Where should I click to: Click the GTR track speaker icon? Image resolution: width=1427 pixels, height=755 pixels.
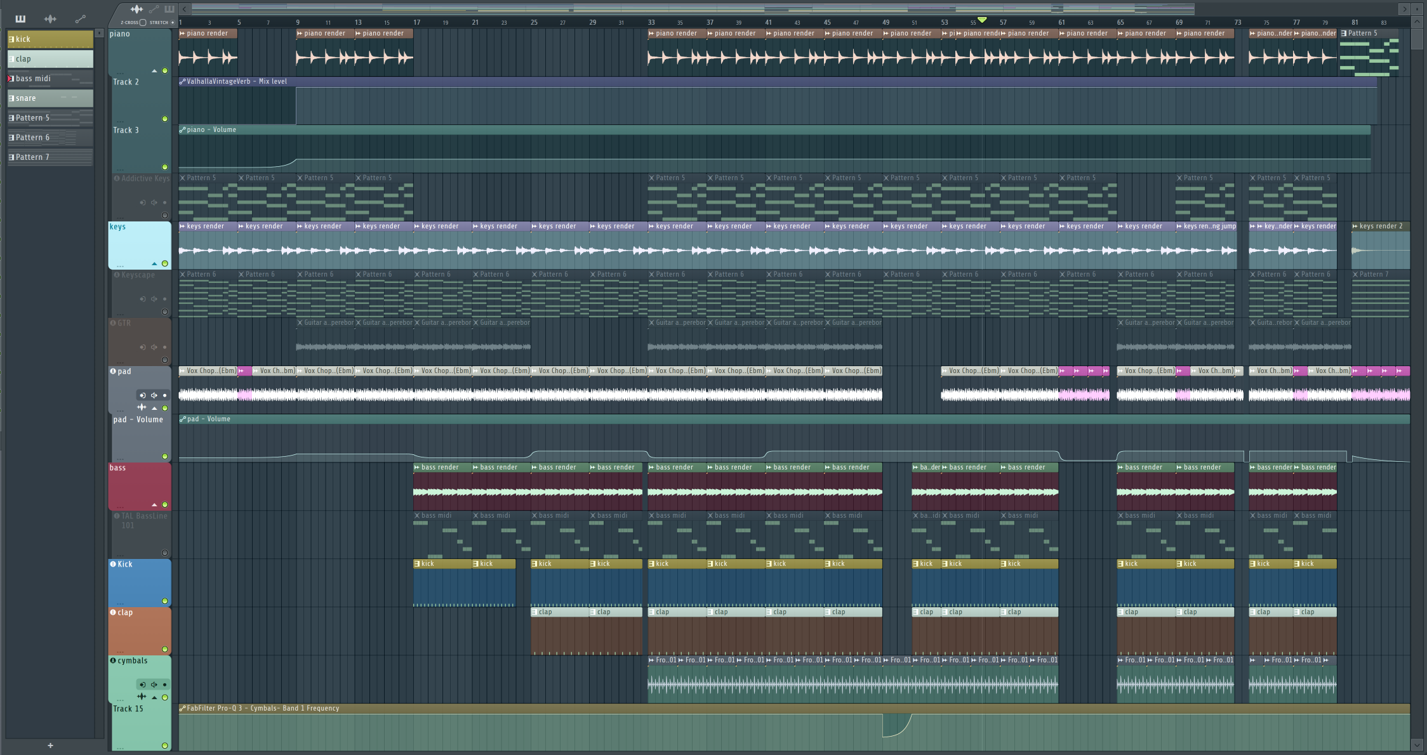click(154, 347)
